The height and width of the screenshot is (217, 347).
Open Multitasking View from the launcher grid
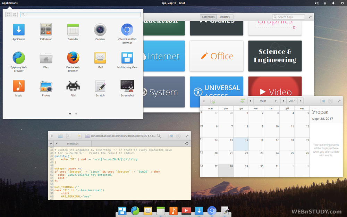point(127,58)
